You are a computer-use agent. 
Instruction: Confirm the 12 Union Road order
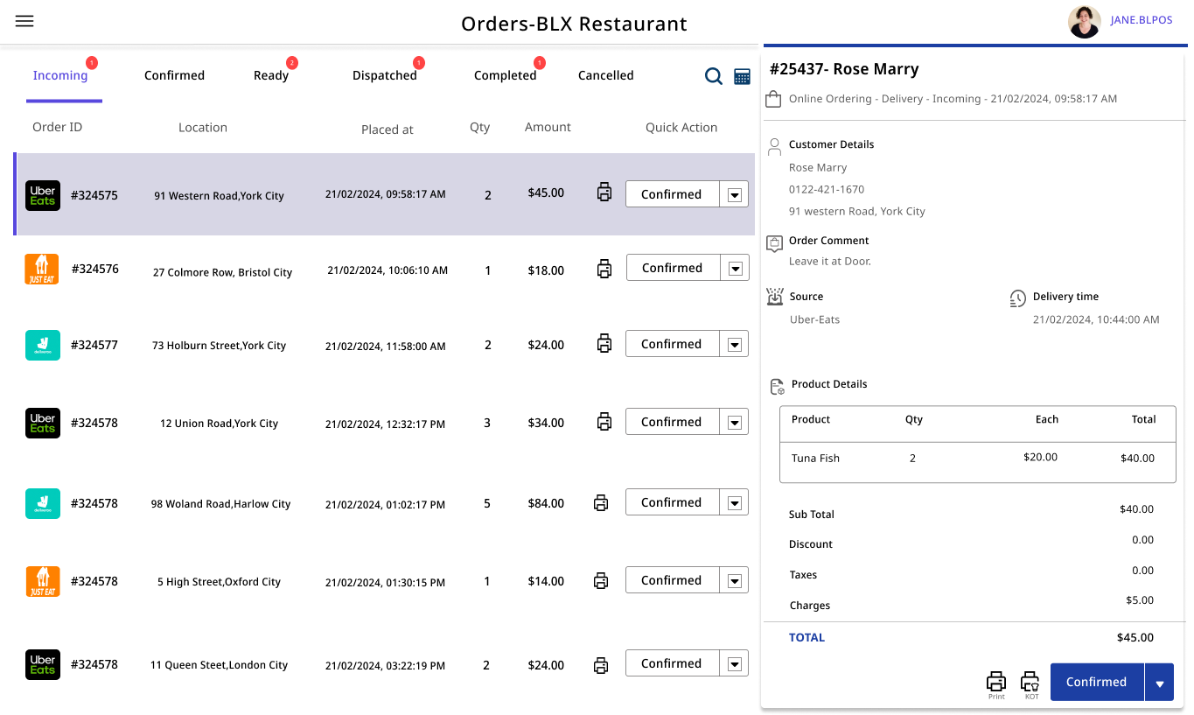click(672, 422)
